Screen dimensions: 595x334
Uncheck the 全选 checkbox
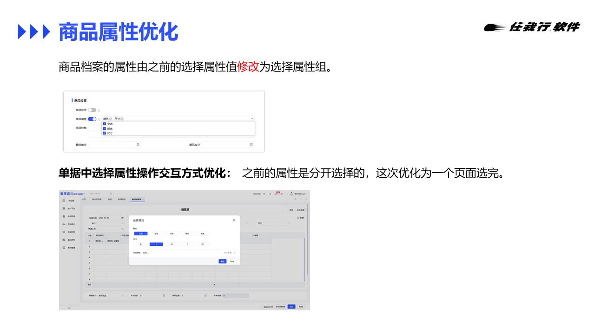pos(105,124)
